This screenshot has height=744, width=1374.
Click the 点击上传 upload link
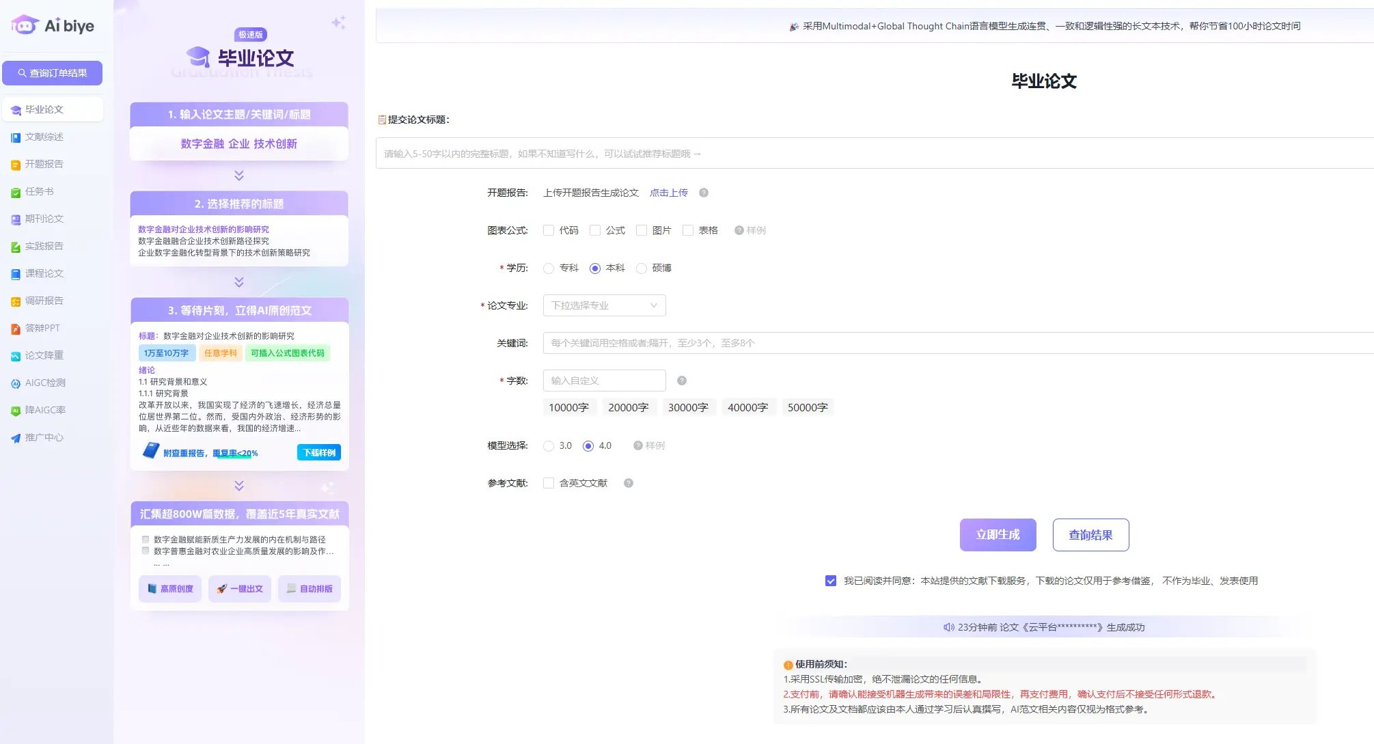(668, 193)
